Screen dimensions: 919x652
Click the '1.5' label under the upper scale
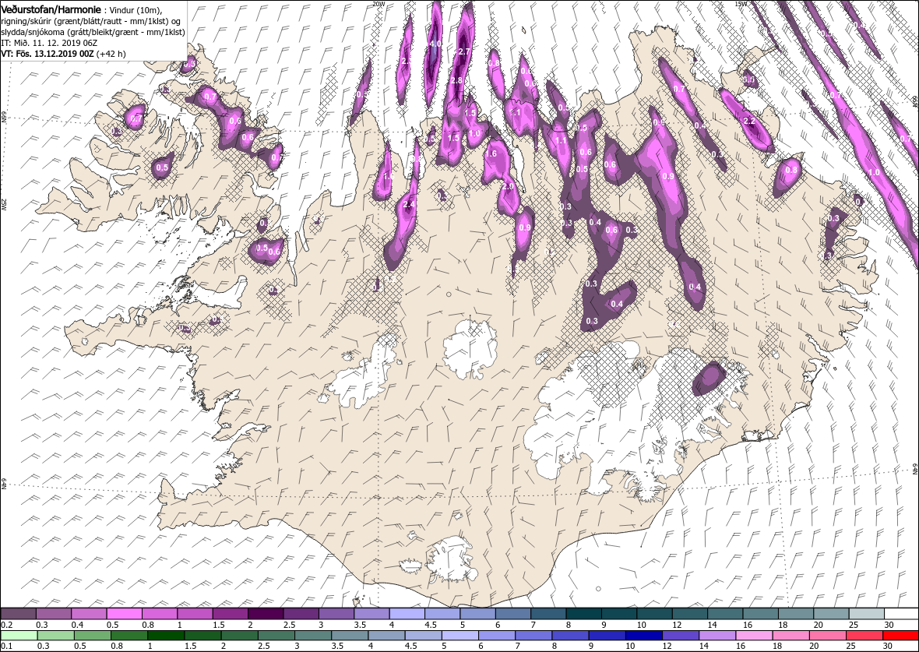pos(218,625)
